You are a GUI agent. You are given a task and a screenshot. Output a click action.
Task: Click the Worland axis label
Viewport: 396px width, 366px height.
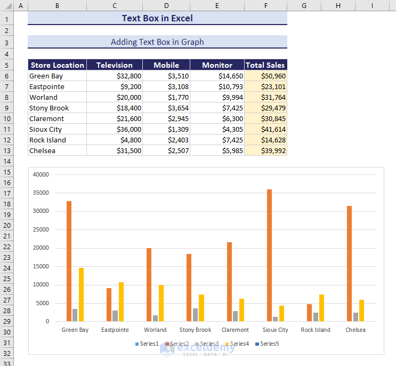click(x=155, y=330)
